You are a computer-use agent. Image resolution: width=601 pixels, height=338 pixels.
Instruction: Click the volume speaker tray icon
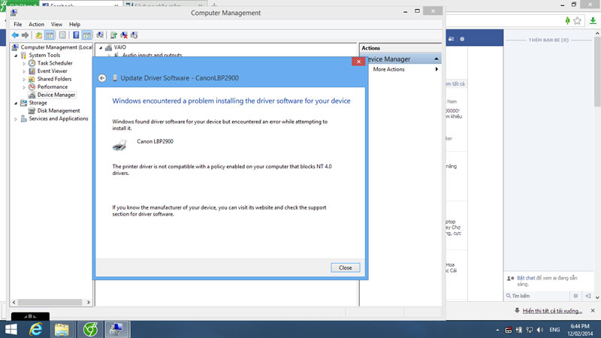(540, 330)
